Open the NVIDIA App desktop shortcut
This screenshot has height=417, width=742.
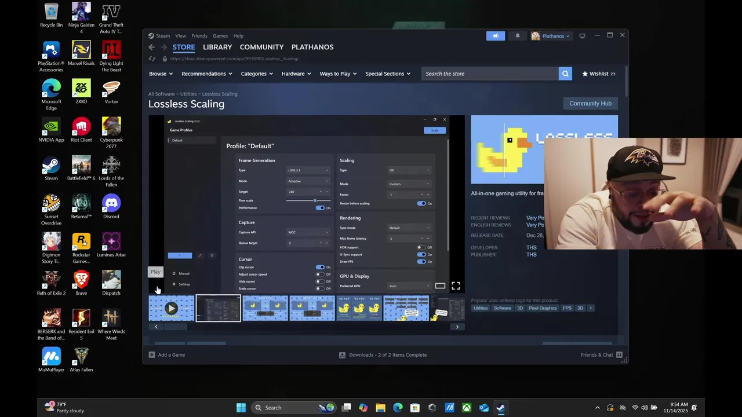coord(51,130)
